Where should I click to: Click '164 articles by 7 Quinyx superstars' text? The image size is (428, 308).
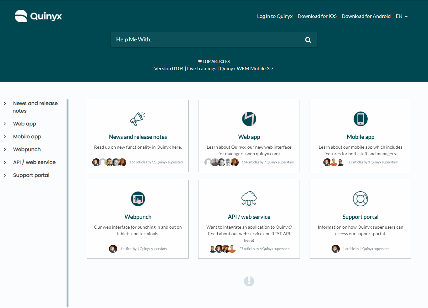coord(268,162)
